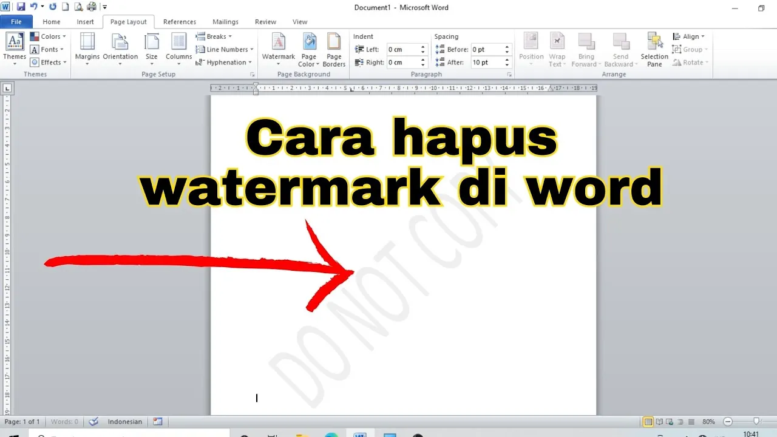Open the Customize Quick Access Toolbar dropdown

pyautogui.click(x=104, y=7)
